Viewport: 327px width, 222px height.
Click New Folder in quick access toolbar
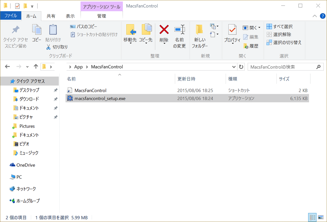point(25,6)
